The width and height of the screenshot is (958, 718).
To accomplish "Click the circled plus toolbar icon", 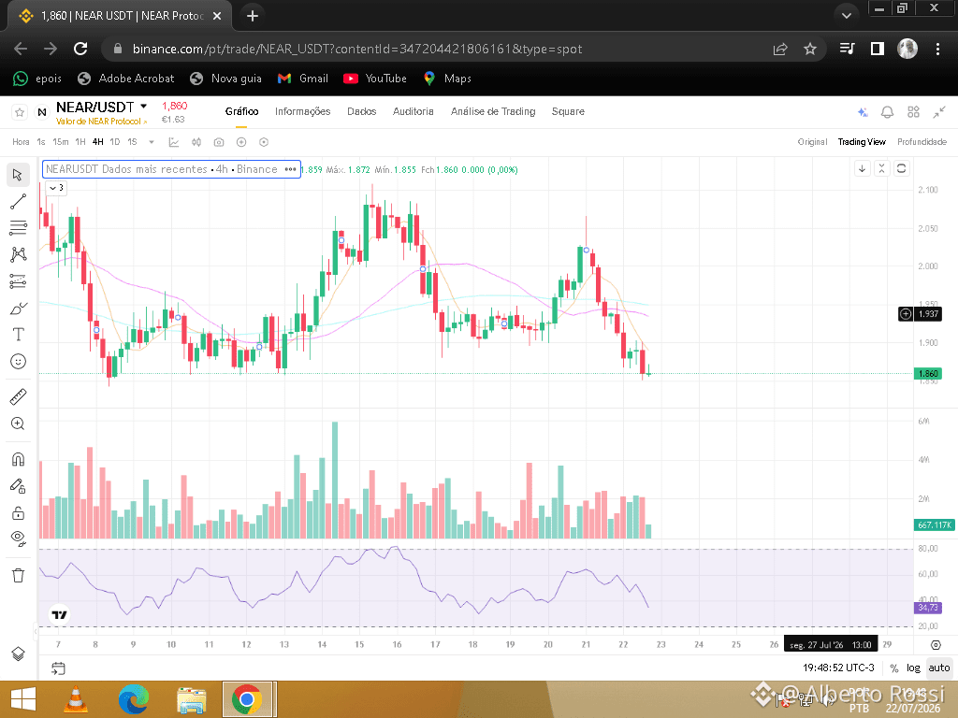I will 241,142.
